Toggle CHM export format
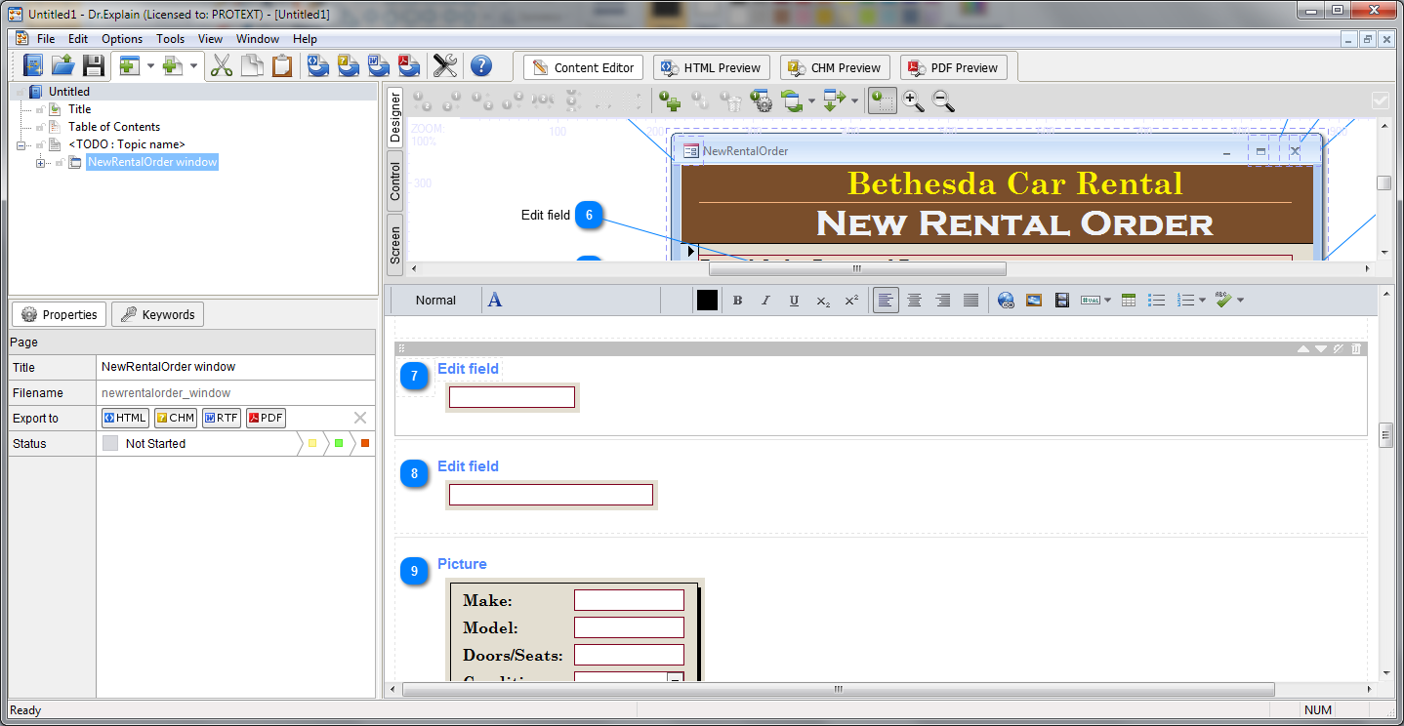The image size is (1404, 726). (x=176, y=418)
